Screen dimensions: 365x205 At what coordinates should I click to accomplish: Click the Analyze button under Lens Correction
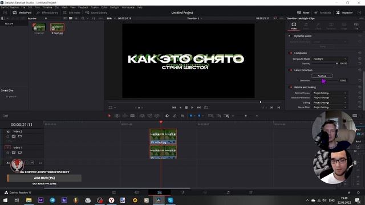[322, 76]
